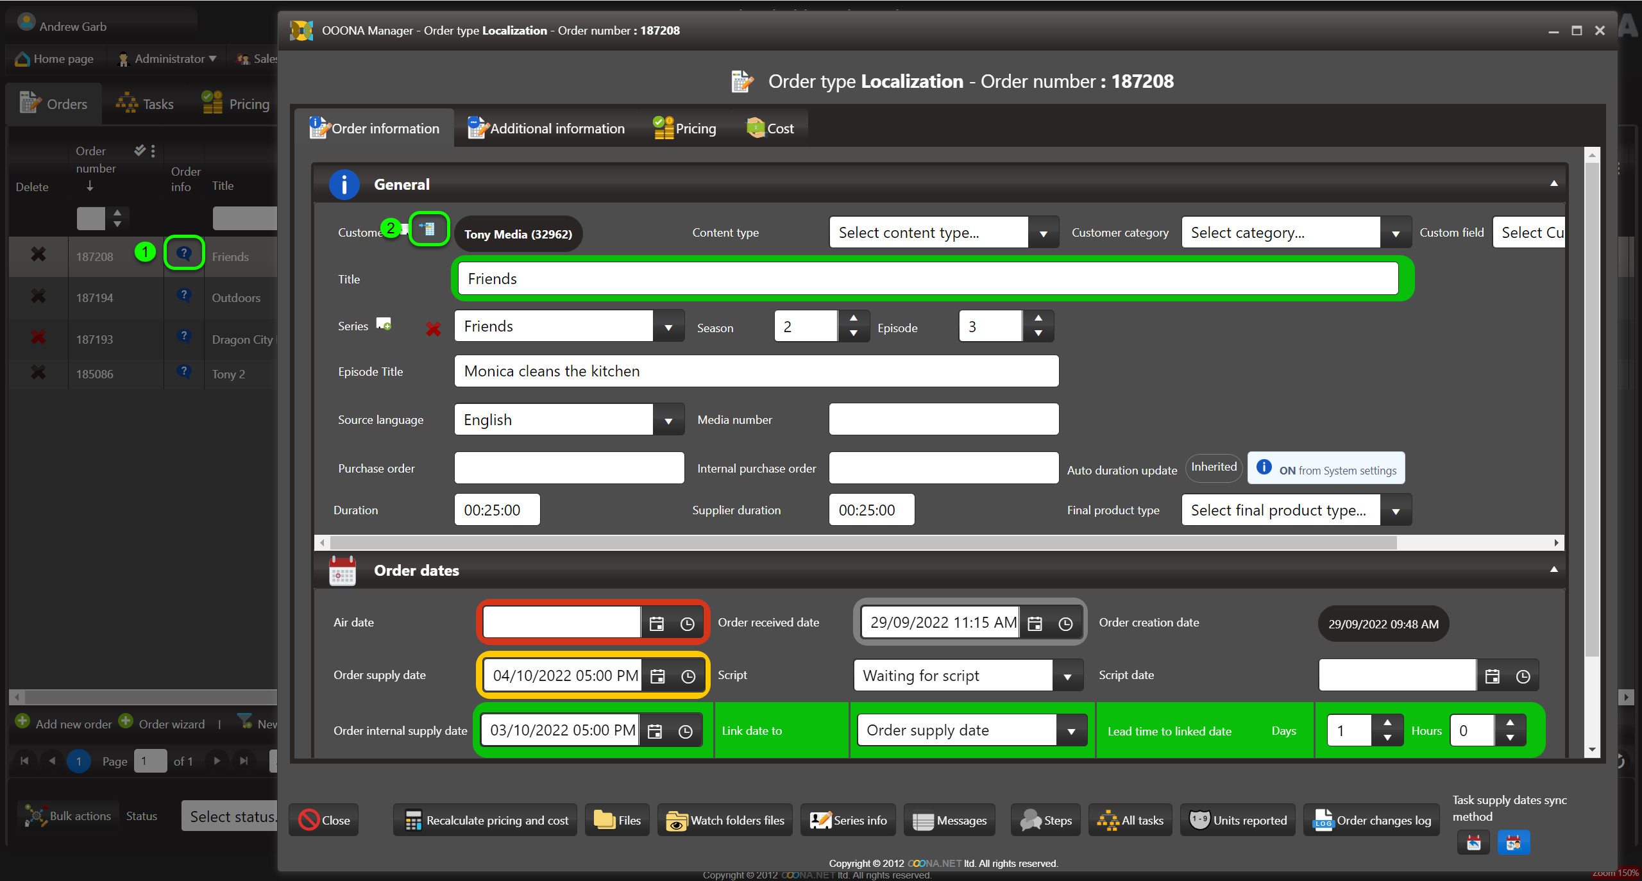Viewport: 1642px width, 881px height.
Task: Toggle the Inherited auto duration update switch
Action: (1214, 467)
